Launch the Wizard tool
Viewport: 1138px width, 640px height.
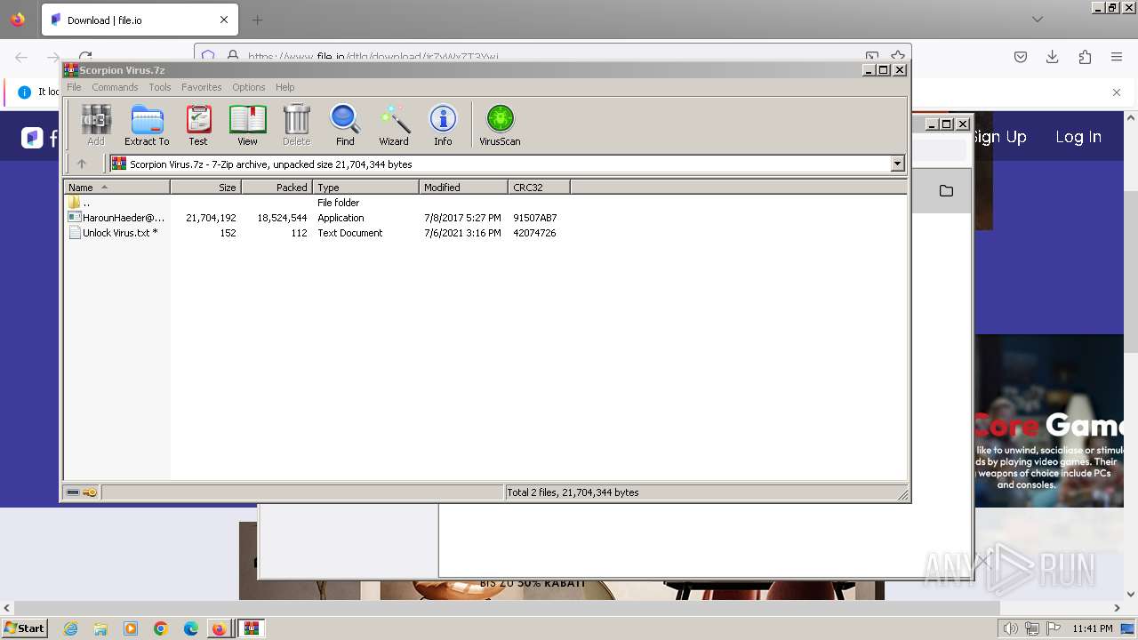394,124
